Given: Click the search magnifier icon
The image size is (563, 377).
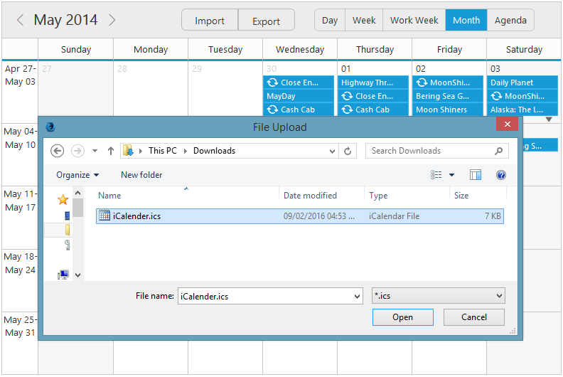Looking at the screenshot, I should tap(499, 151).
